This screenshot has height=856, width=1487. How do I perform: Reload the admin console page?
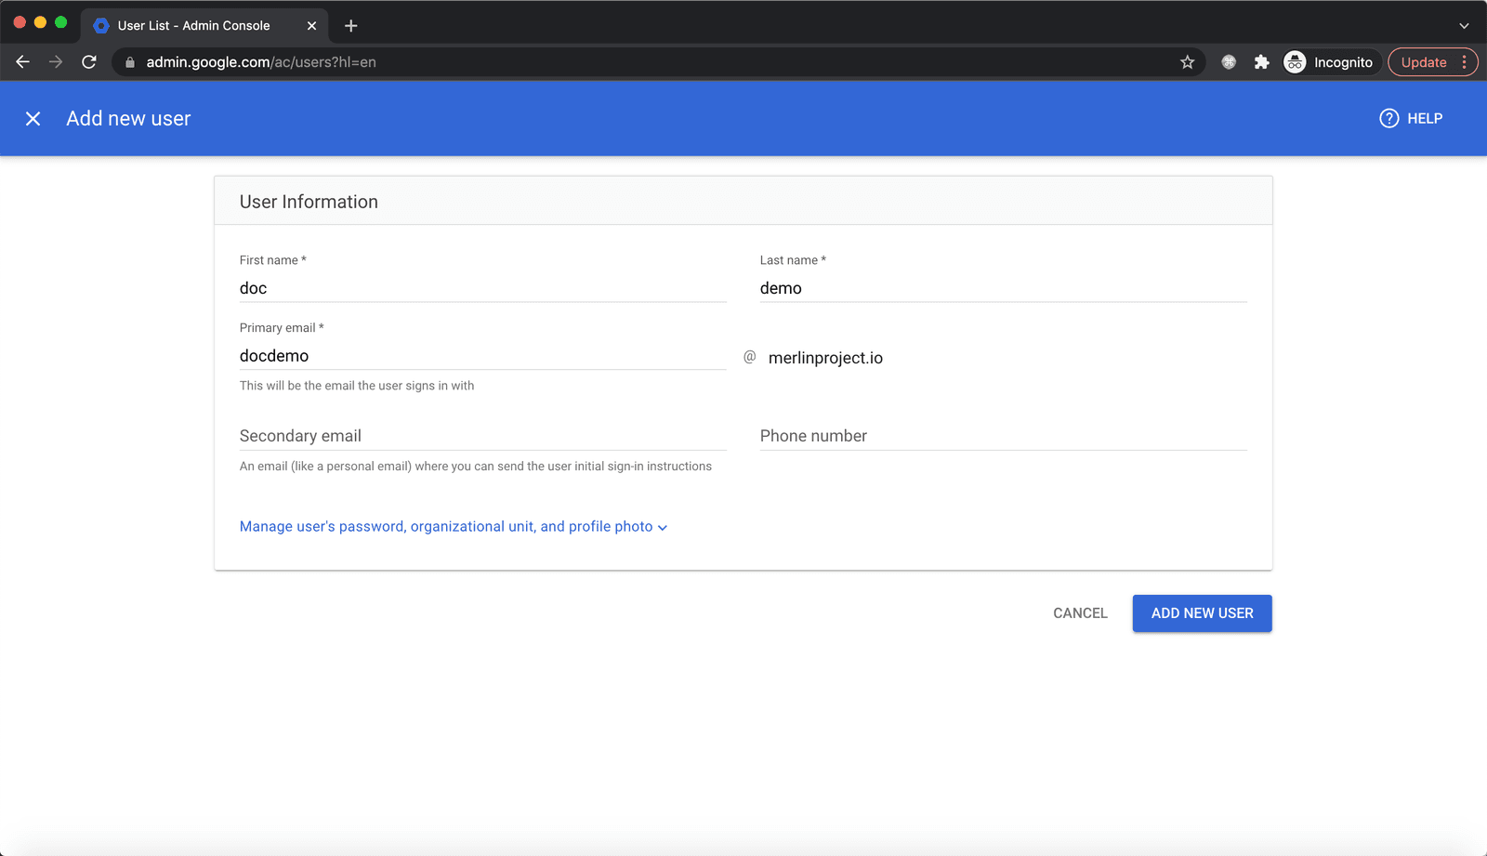click(89, 62)
